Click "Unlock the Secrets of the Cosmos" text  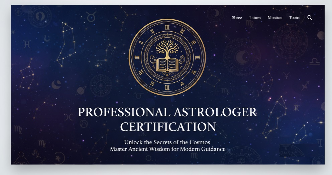click(167, 142)
